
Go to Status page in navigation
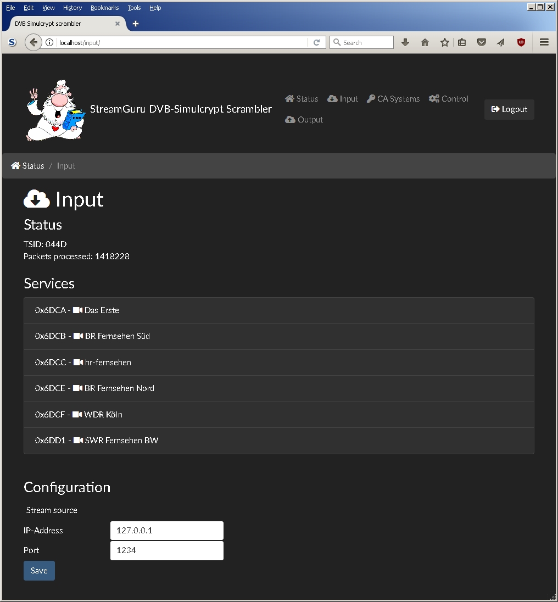pyautogui.click(x=302, y=99)
